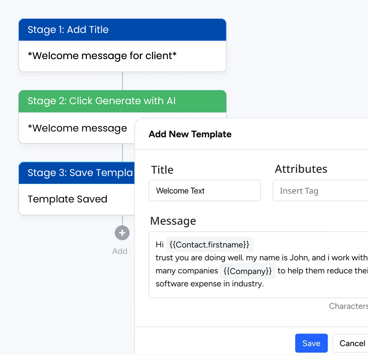
Task: Click the Characters counter under the message box
Action: click(348, 306)
